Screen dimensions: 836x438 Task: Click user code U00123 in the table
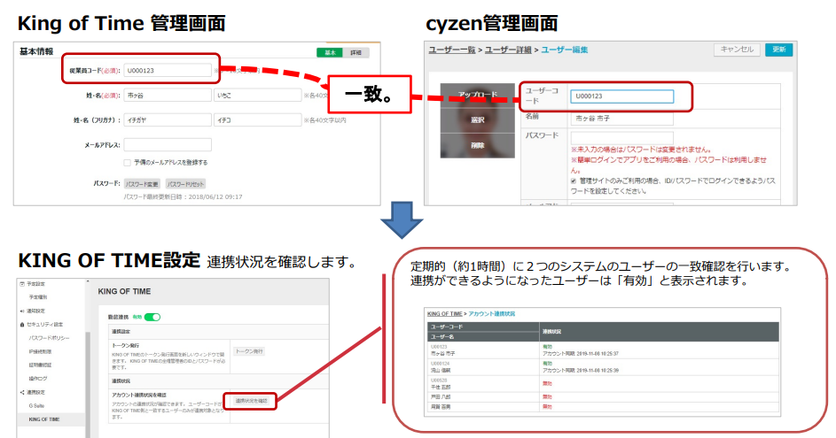click(439, 347)
